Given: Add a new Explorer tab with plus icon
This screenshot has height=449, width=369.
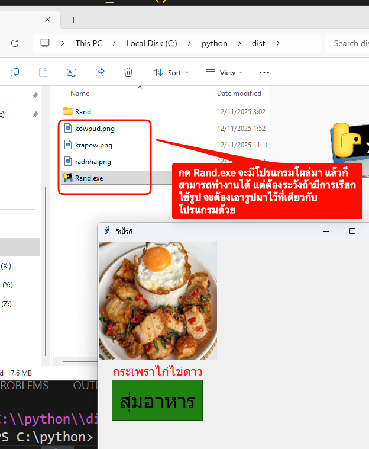Looking at the screenshot, I should click(74, 20).
